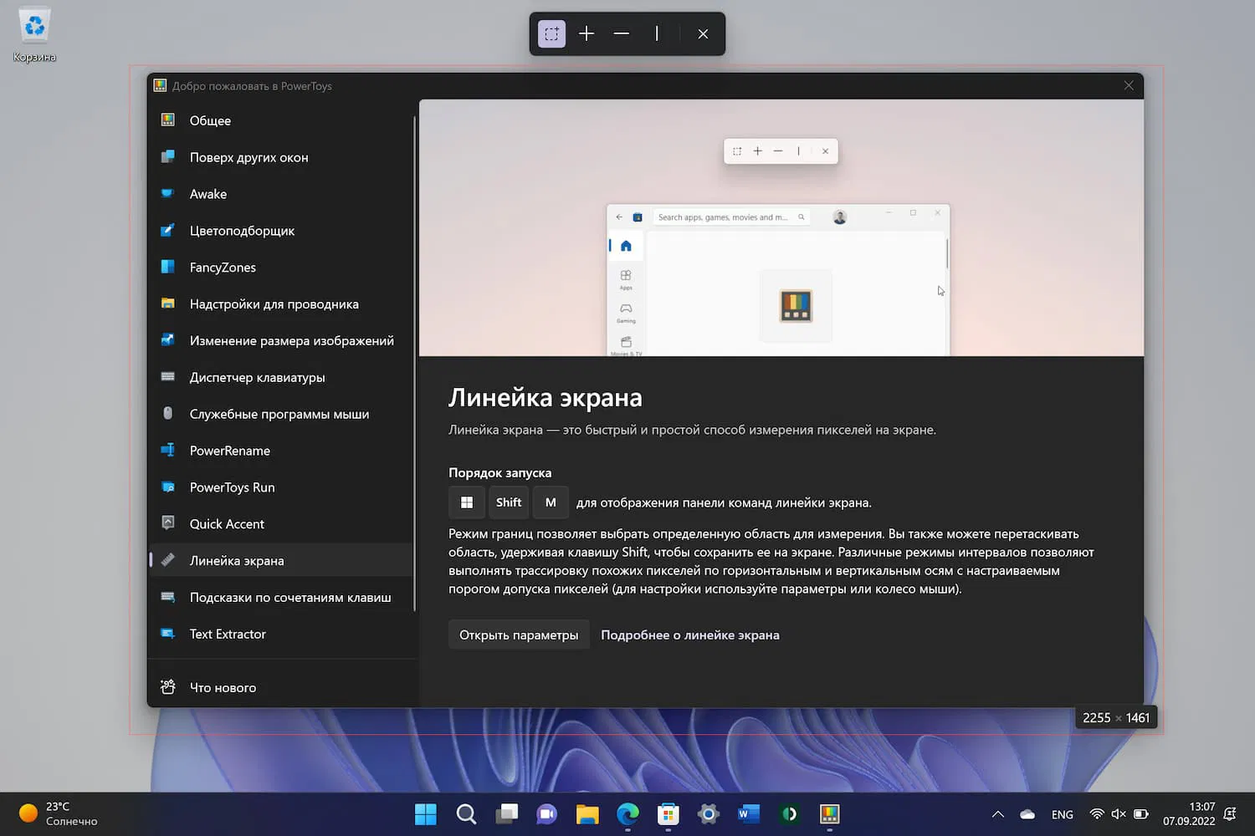This screenshot has height=836, width=1255.
Task: Open the notifications icon beside the clock
Action: (1230, 814)
